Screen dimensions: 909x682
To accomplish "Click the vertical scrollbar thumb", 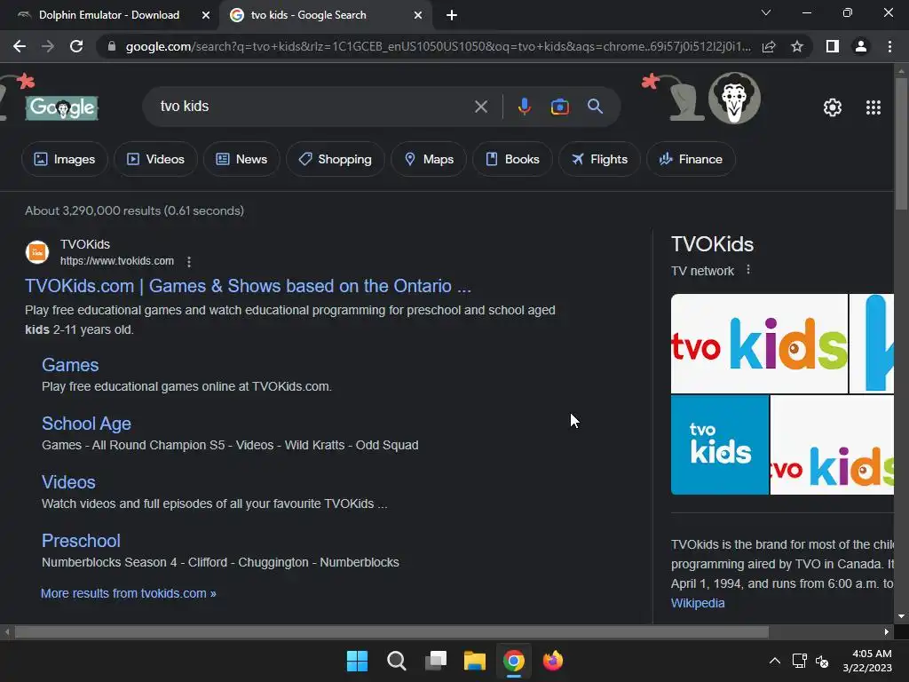I will point(901,145).
